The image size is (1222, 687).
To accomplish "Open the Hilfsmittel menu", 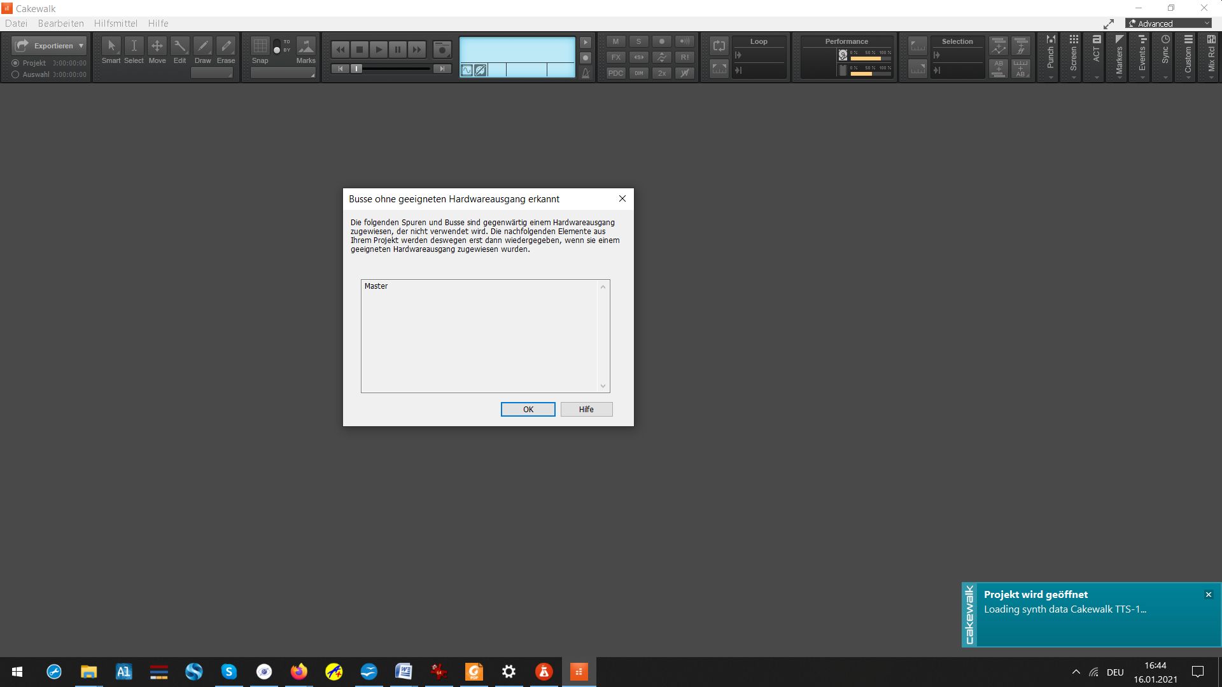I will pyautogui.click(x=115, y=24).
